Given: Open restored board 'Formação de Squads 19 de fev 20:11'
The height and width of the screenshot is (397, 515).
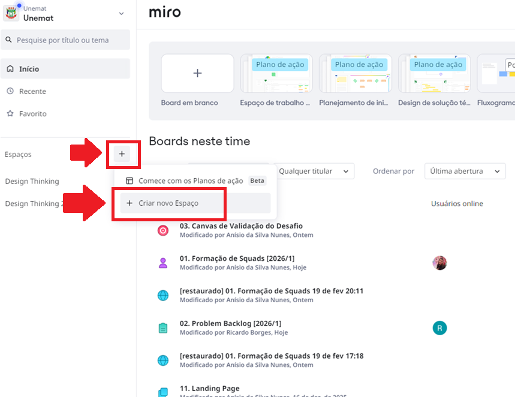Looking at the screenshot, I should tap(272, 291).
